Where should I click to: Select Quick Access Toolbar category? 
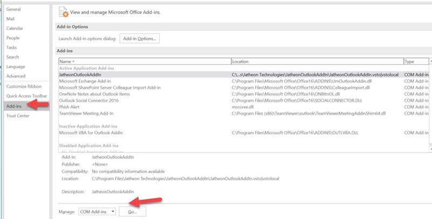pyautogui.click(x=27, y=96)
